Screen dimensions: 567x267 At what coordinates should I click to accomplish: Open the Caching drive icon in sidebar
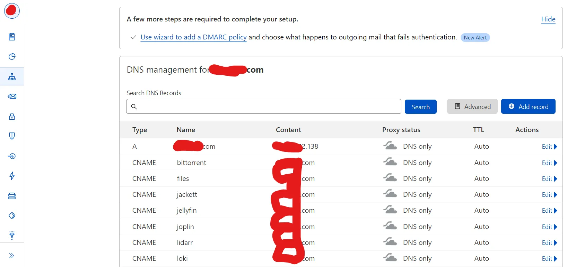point(12,196)
